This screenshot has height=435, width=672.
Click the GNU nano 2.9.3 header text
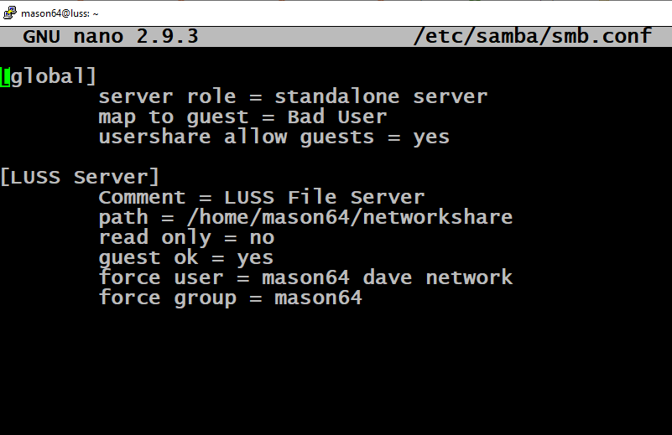pyautogui.click(x=111, y=36)
